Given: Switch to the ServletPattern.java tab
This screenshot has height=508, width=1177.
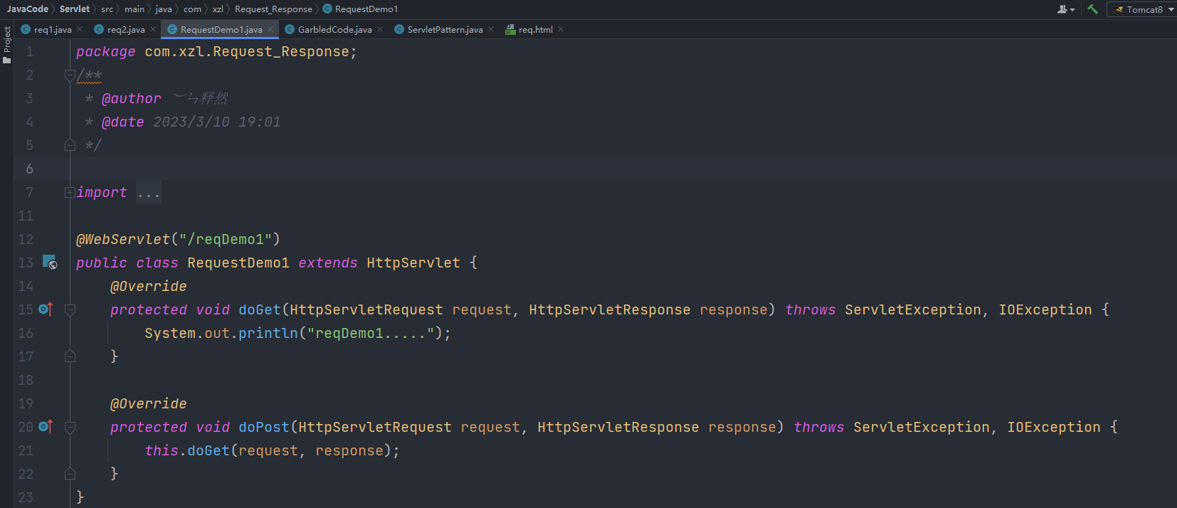Looking at the screenshot, I should (x=444, y=29).
